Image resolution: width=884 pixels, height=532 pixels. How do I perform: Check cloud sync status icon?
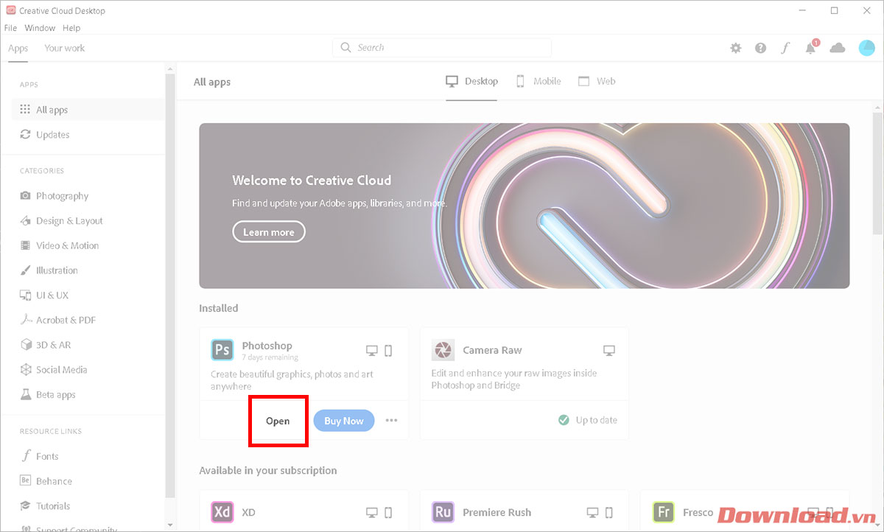838,48
